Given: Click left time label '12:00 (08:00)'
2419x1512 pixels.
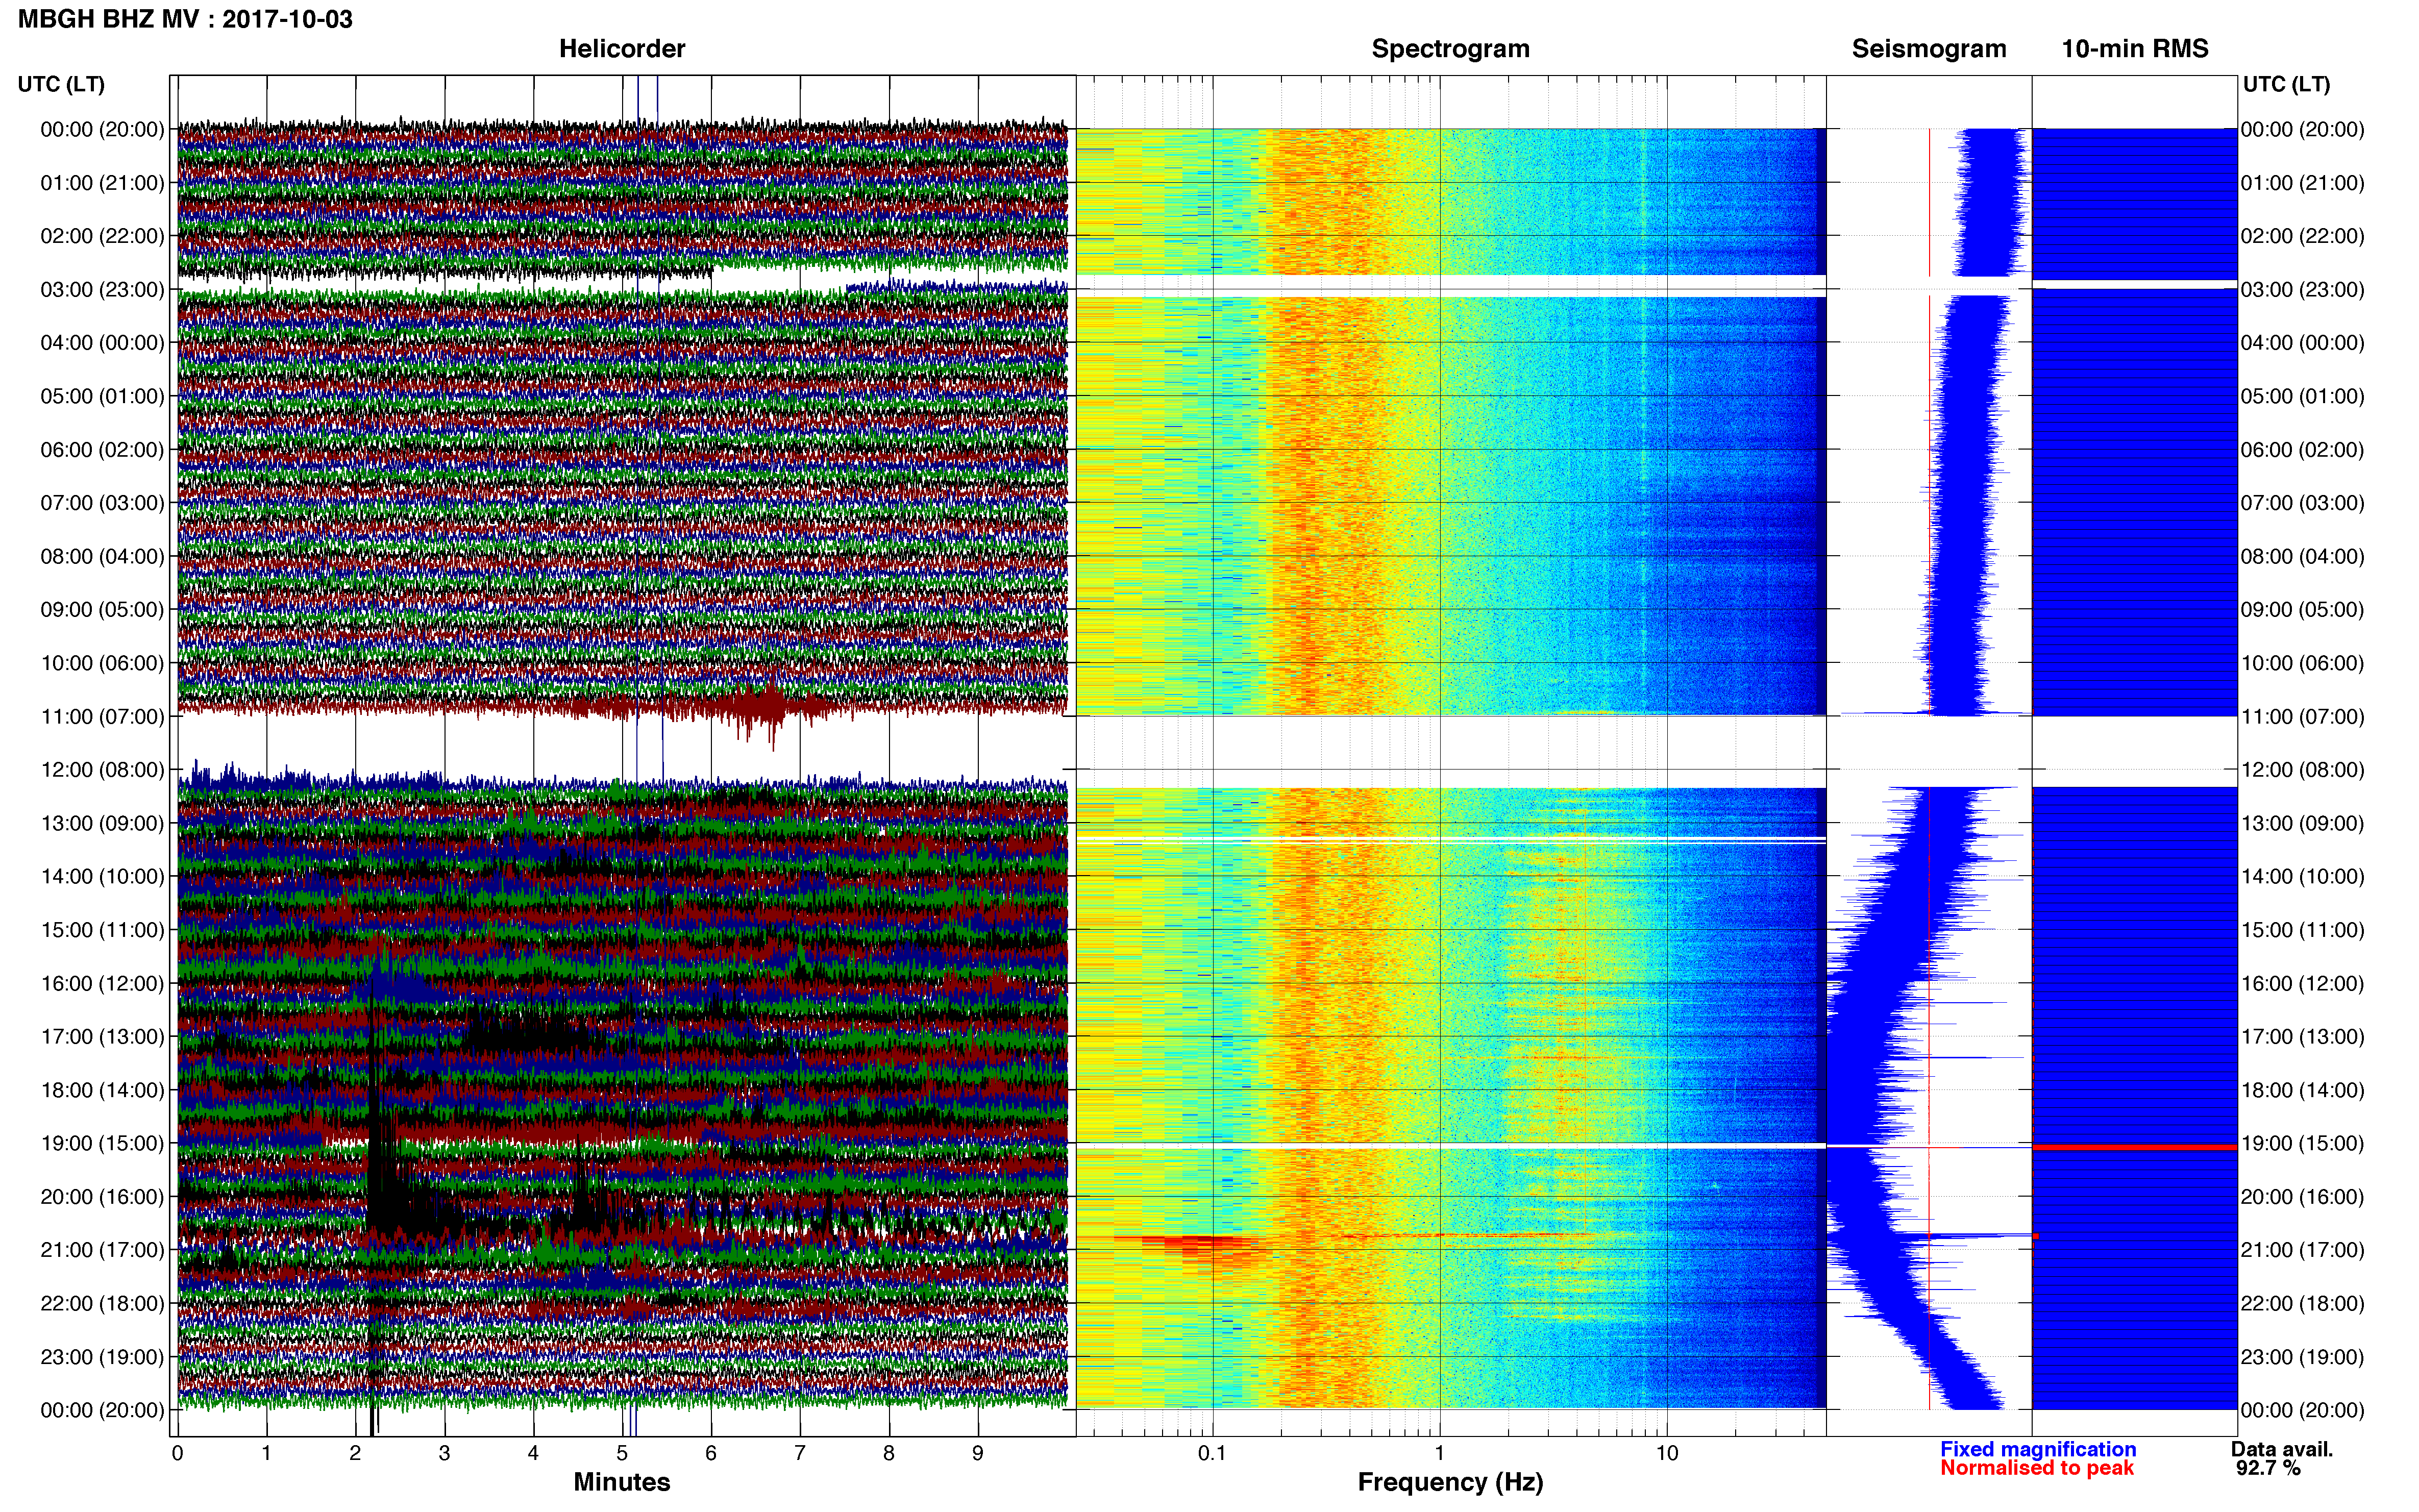Looking at the screenshot, I should (102, 770).
